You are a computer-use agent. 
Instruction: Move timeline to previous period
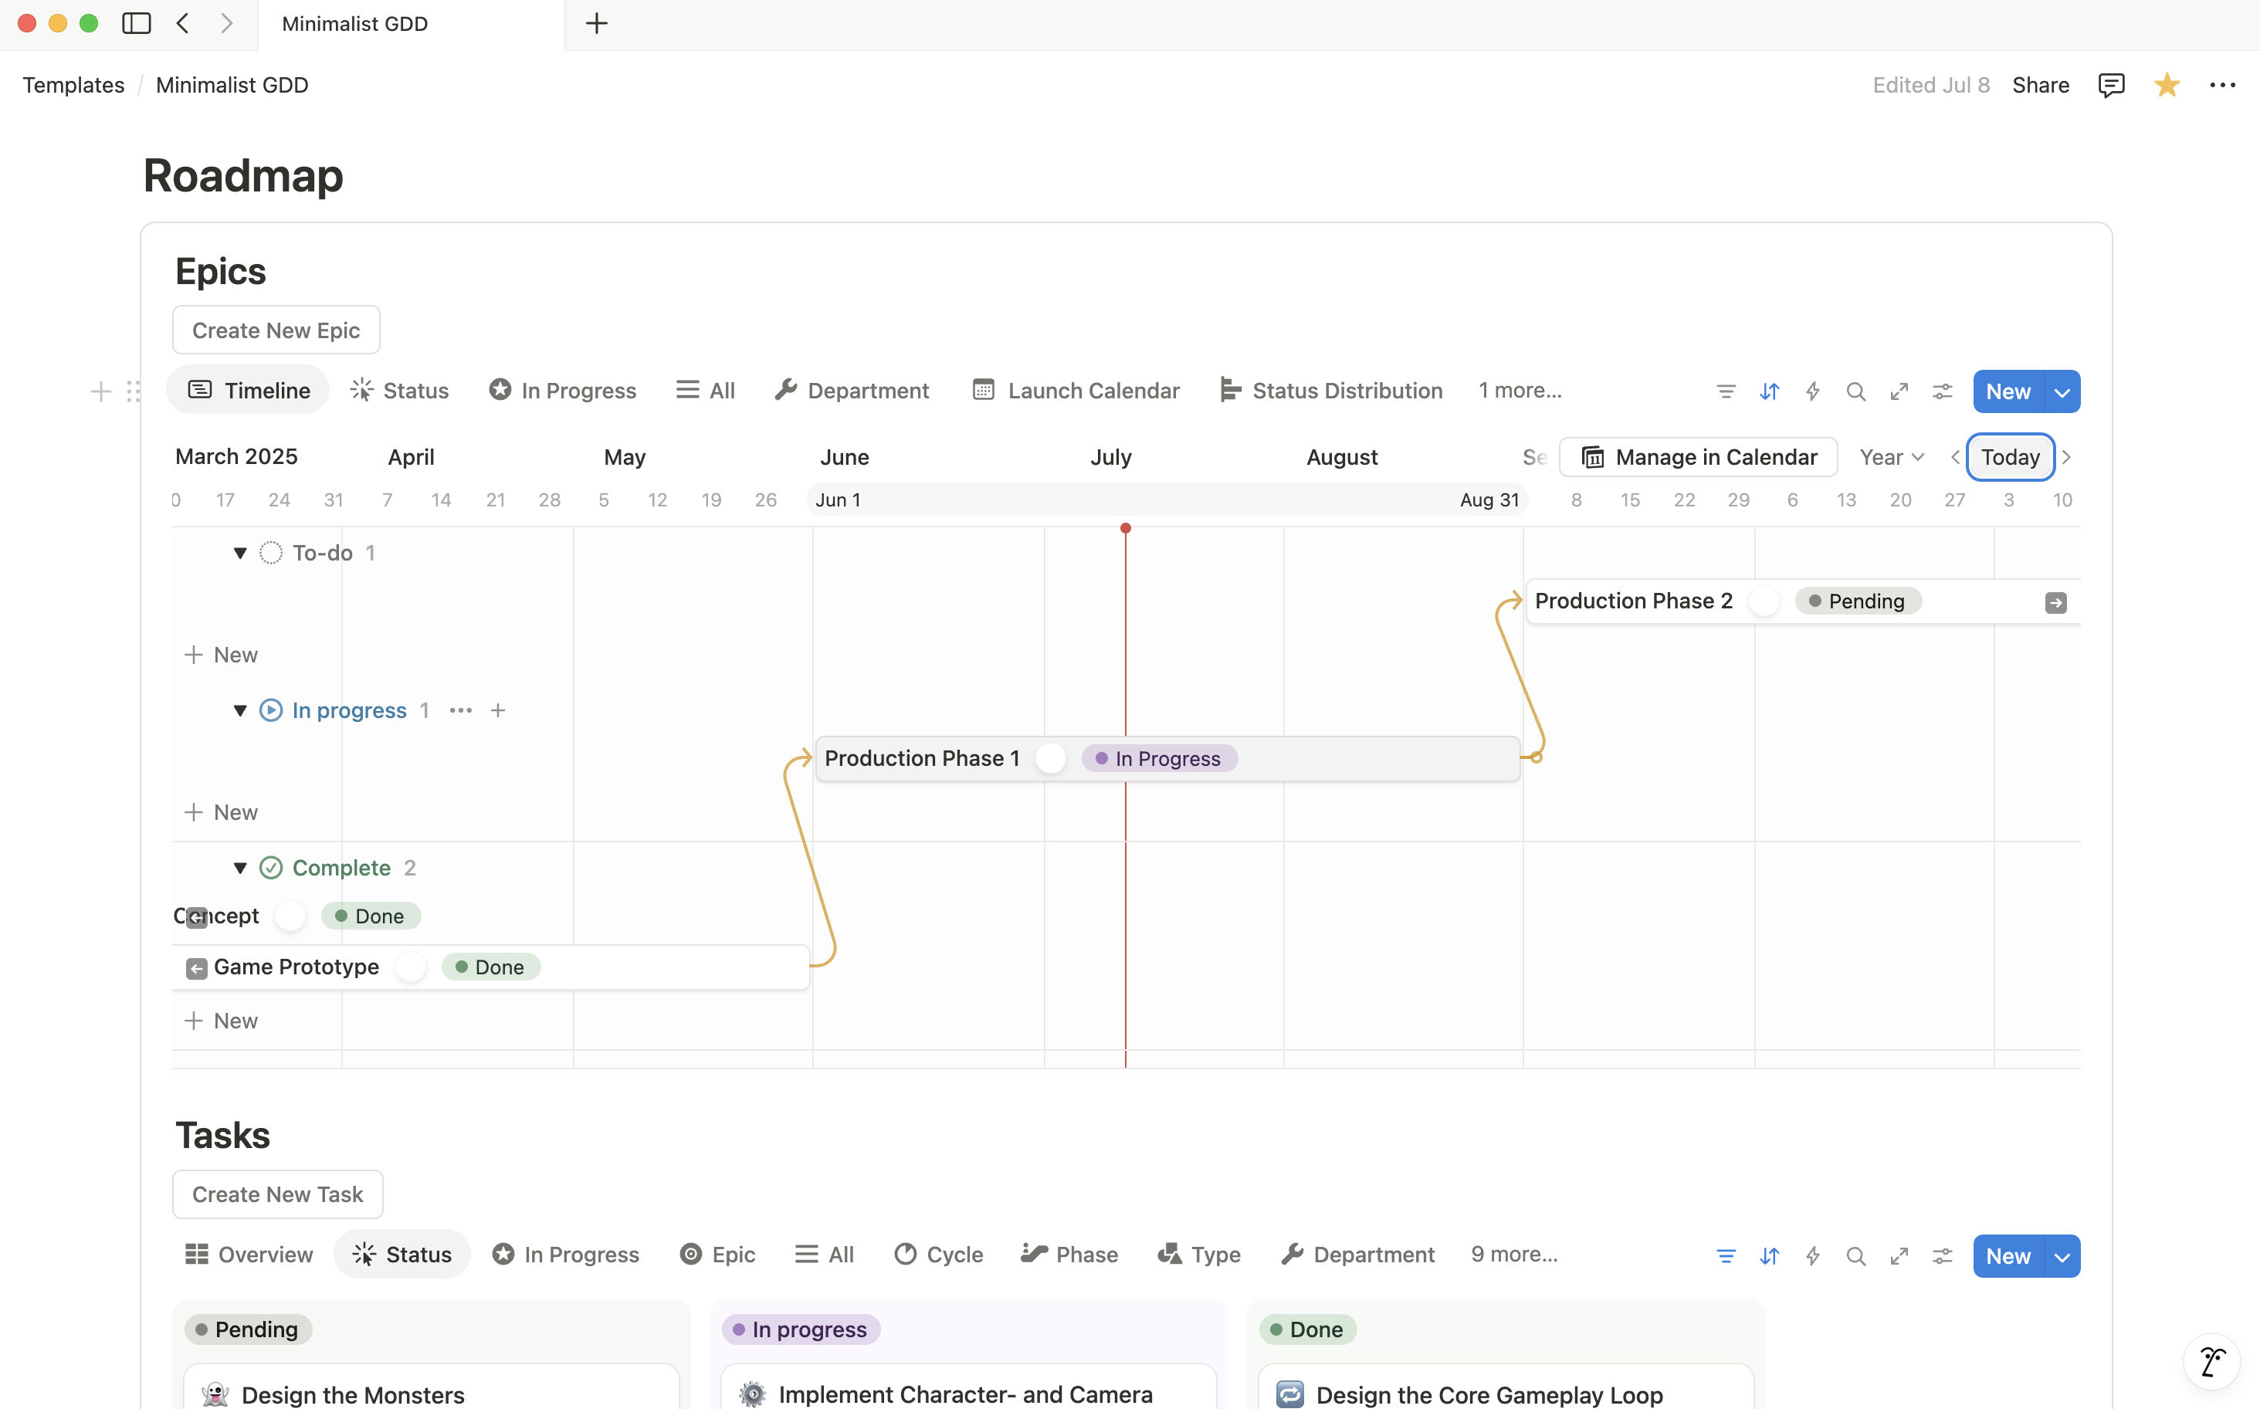pyautogui.click(x=1955, y=458)
